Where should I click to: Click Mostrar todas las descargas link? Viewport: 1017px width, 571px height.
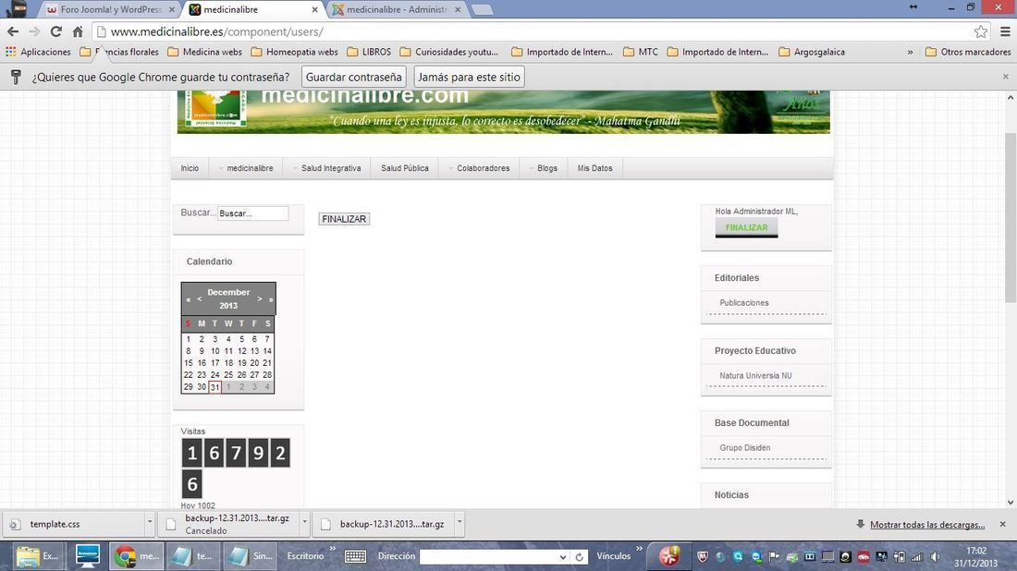926,524
